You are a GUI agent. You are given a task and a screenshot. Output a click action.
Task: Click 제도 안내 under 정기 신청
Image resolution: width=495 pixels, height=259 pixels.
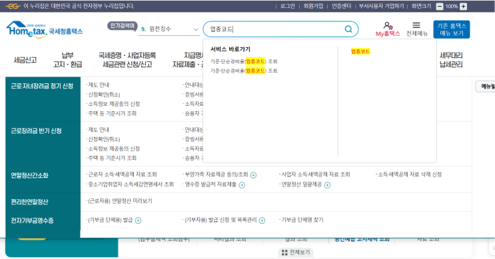[99, 85]
